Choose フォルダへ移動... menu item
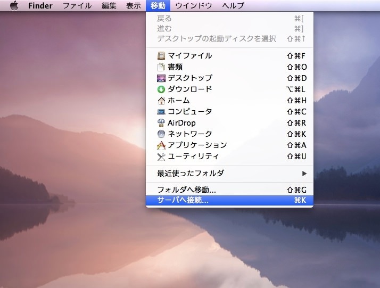380x288 pixels. click(x=229, y=190)
